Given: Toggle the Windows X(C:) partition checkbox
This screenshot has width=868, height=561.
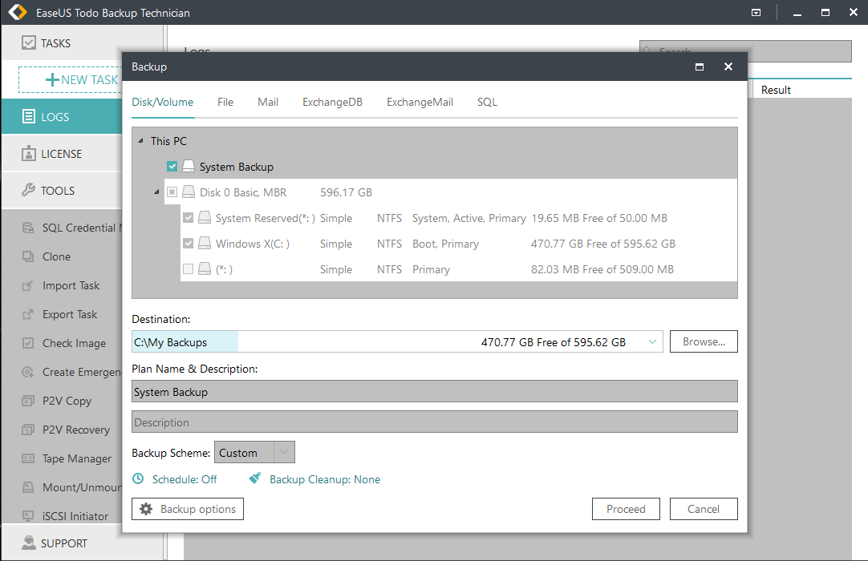Looking at the screenshot, I should pyautogui.click(x=189, y=244).
